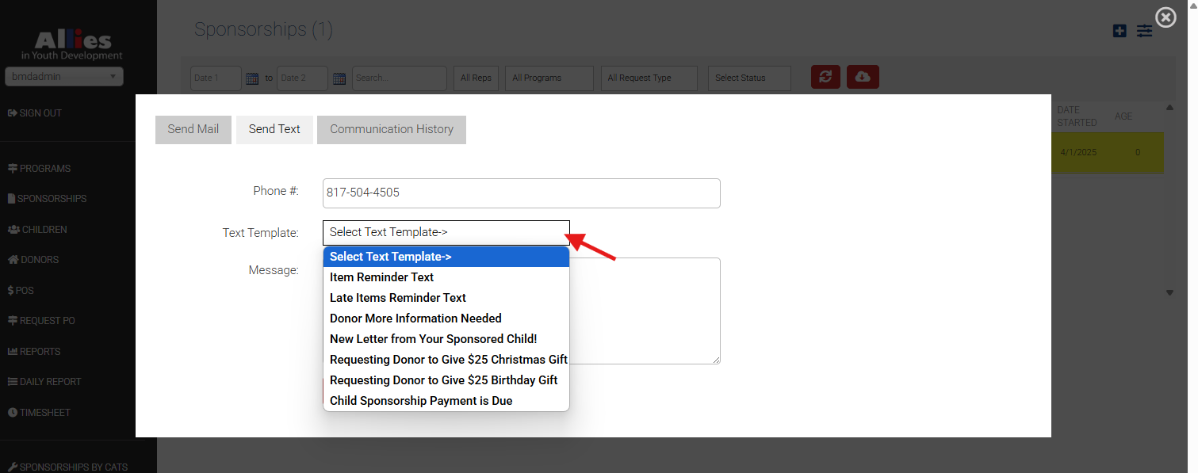The image size is (1198, 473).
Task: Select the Send Text tab
Action: 274,129
